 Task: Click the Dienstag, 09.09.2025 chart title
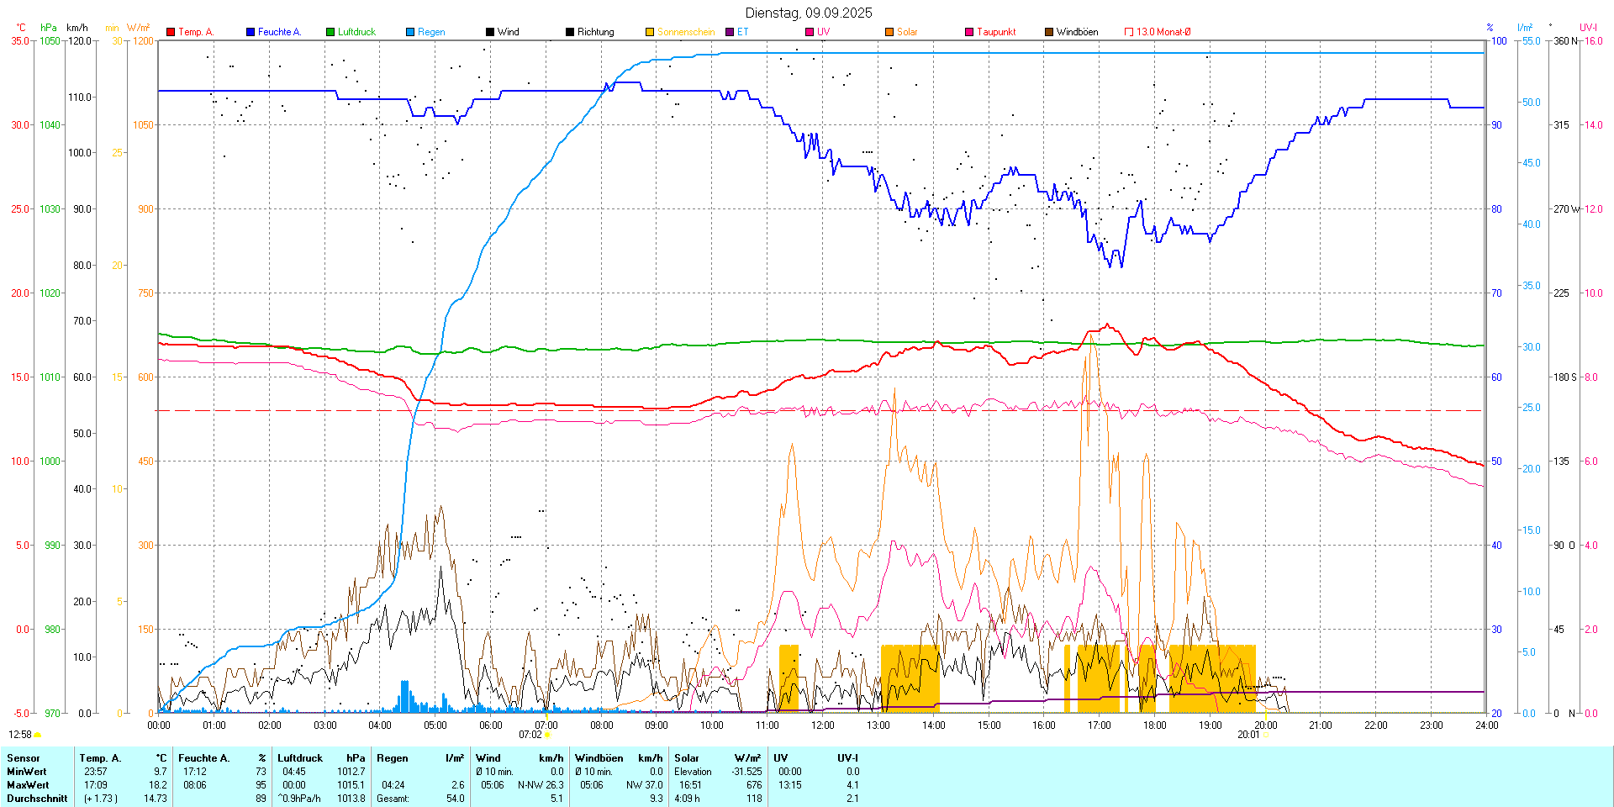click(x=809, y=13)
